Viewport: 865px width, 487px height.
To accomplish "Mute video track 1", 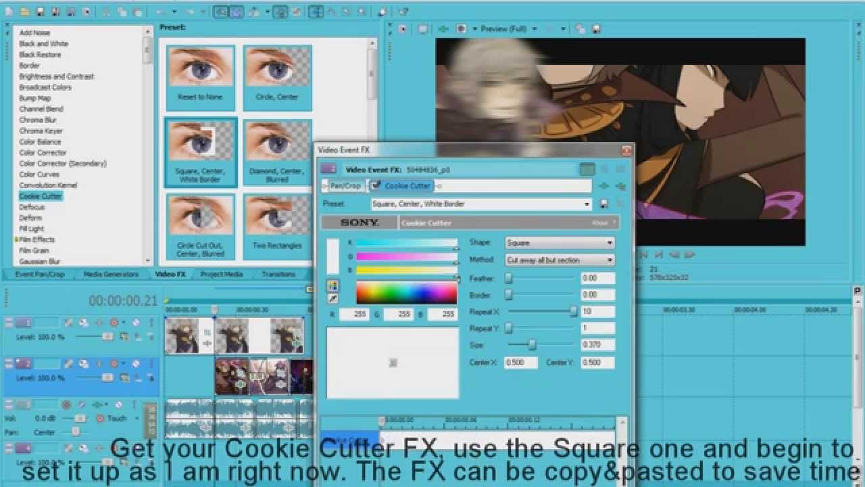I will pos(135,323).
